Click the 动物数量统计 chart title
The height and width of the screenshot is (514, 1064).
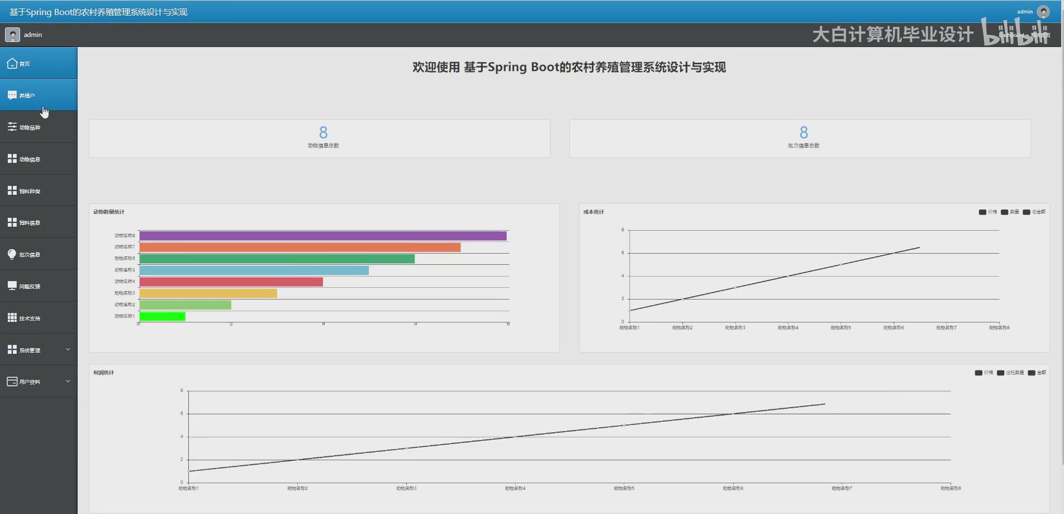pyautogui.click(x=109, y=212)
